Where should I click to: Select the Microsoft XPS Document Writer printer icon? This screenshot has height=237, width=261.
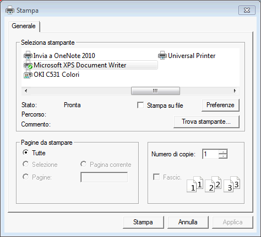28,65
